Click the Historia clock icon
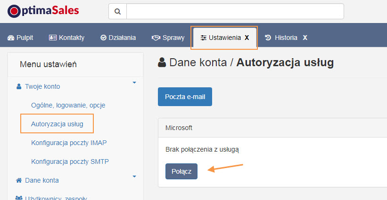Screen dimensions: 387x200 268,38
